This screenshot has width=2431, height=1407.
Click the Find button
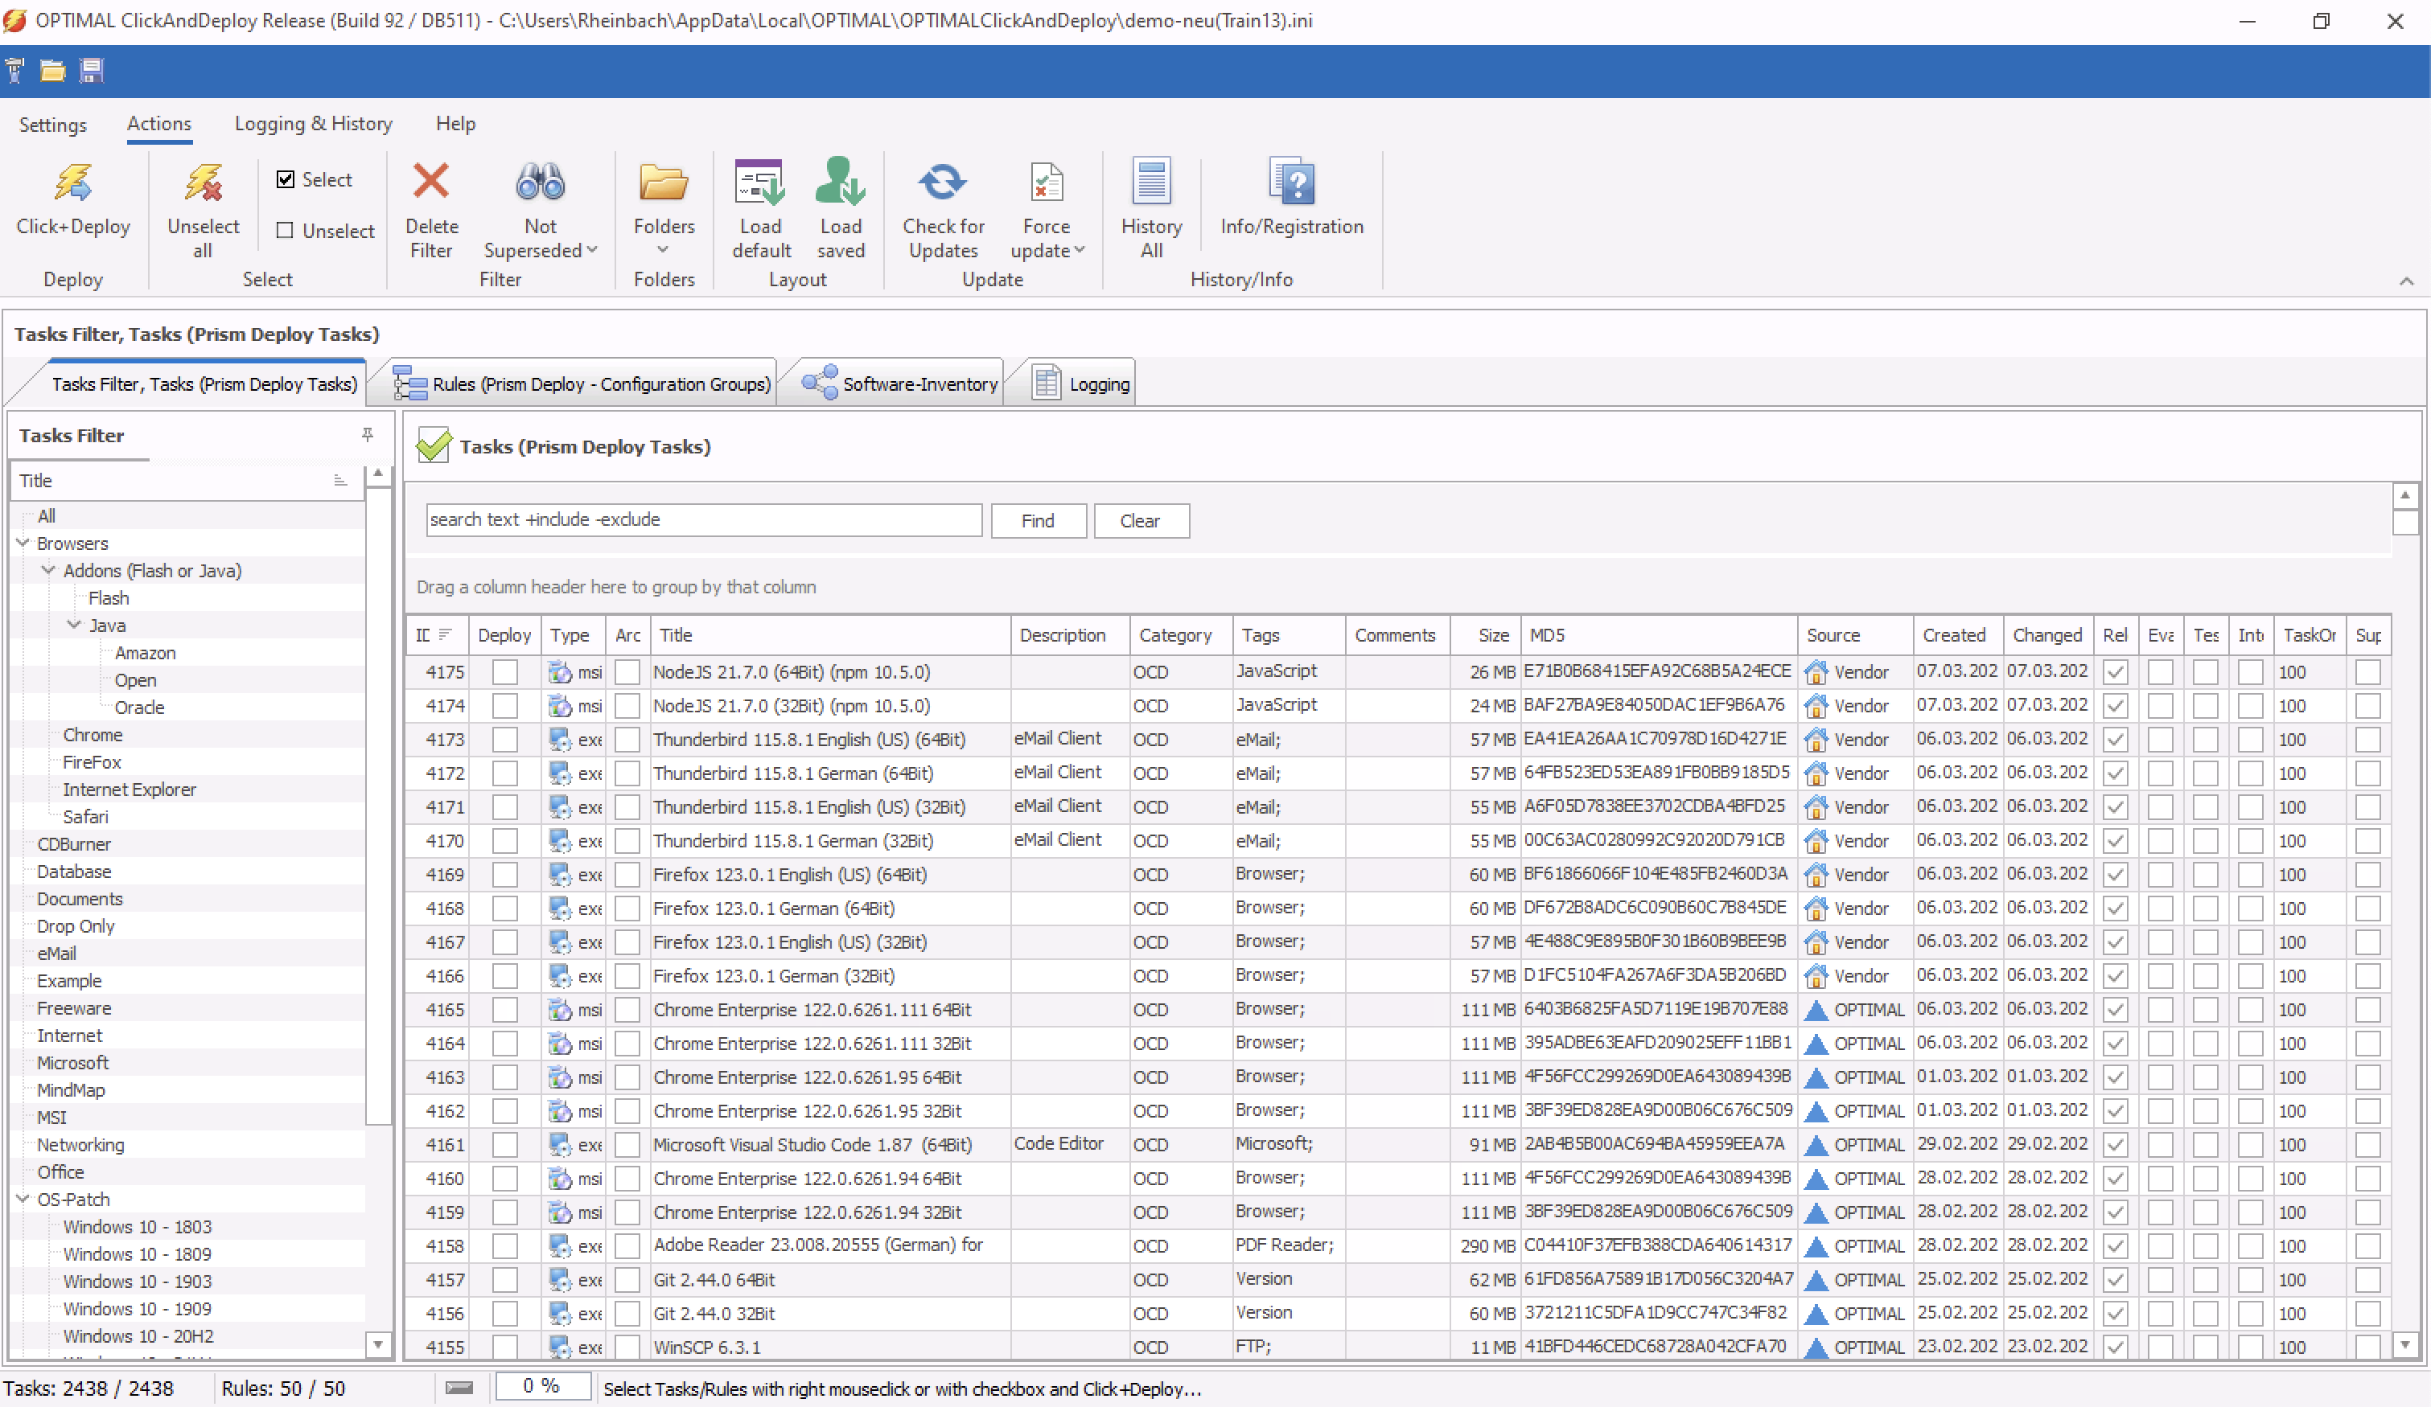tap(1038, 520)
